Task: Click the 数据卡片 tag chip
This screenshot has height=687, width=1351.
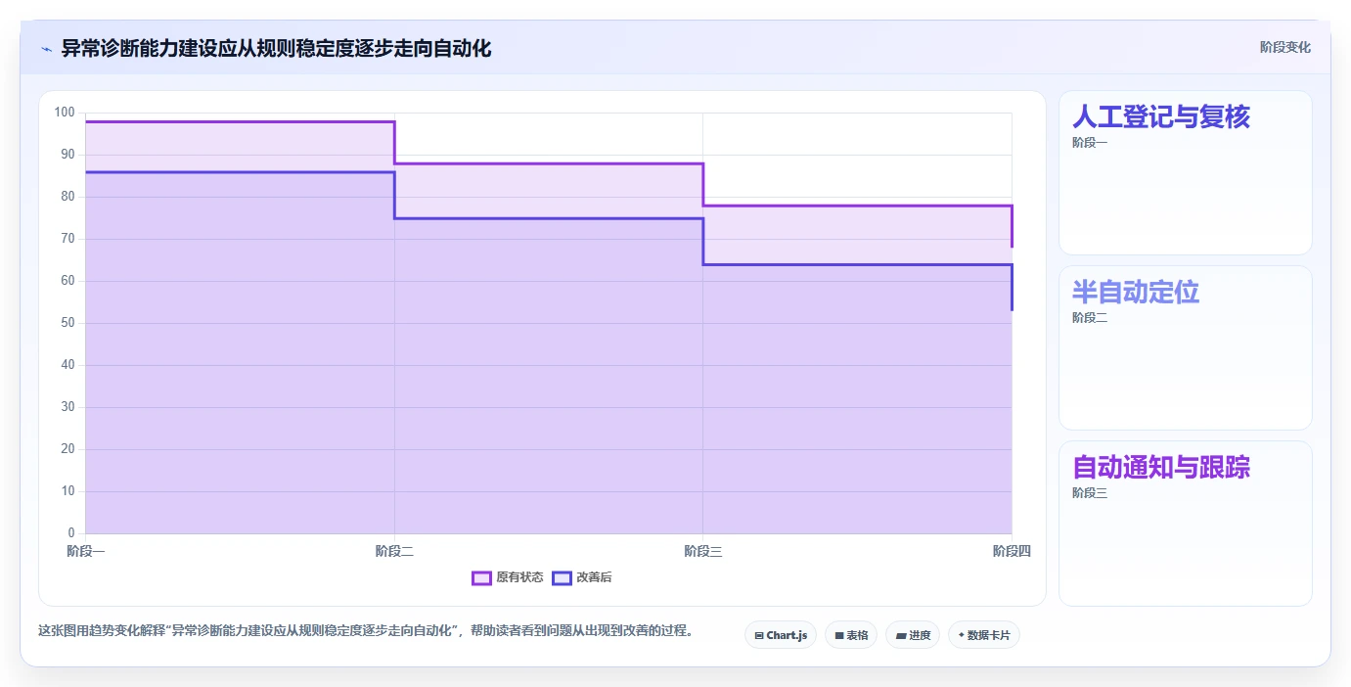Action: 984,635
